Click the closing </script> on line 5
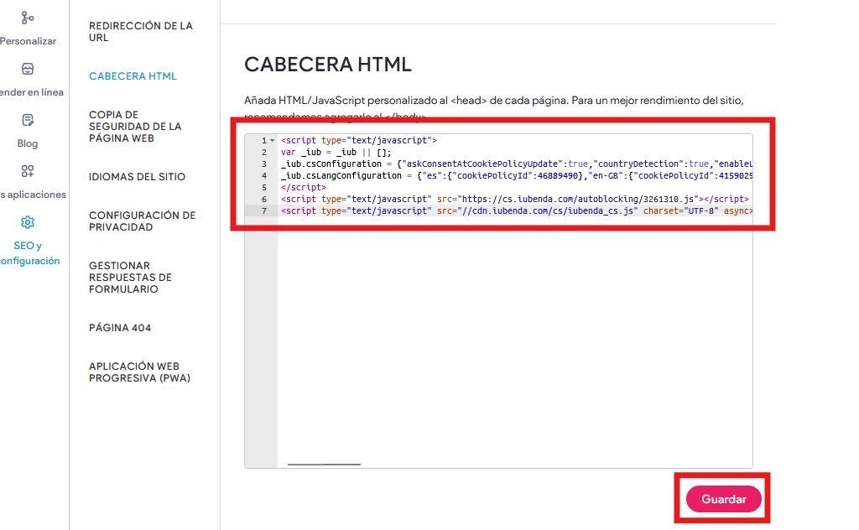Viewport: 859px width, 530px height. 304,187
